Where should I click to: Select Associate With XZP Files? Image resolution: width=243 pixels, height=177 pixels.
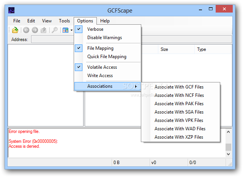[x=181, y=137]
